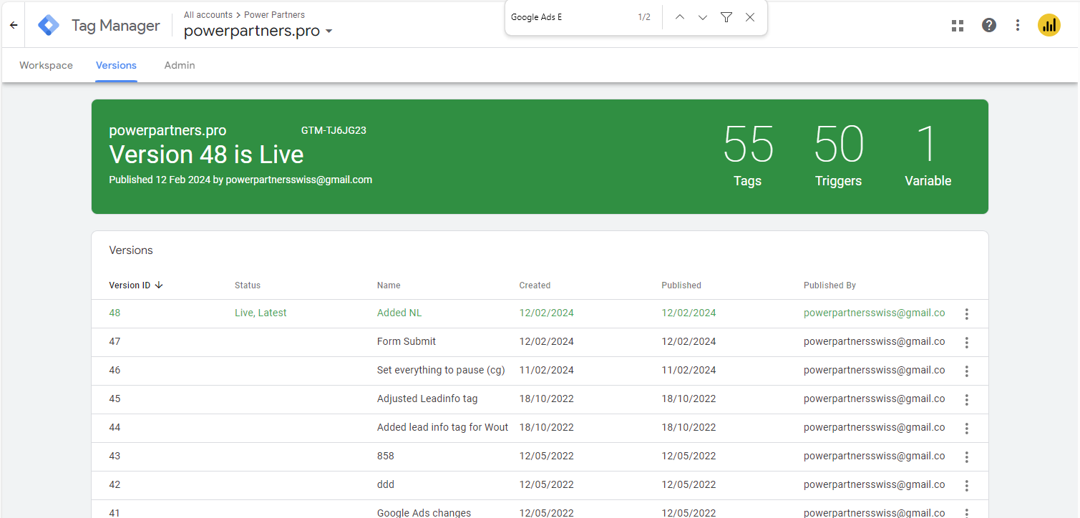Open the Form Submit version
The height and width of the screenshot is (518, 1080).
click(x=407, y=341)
